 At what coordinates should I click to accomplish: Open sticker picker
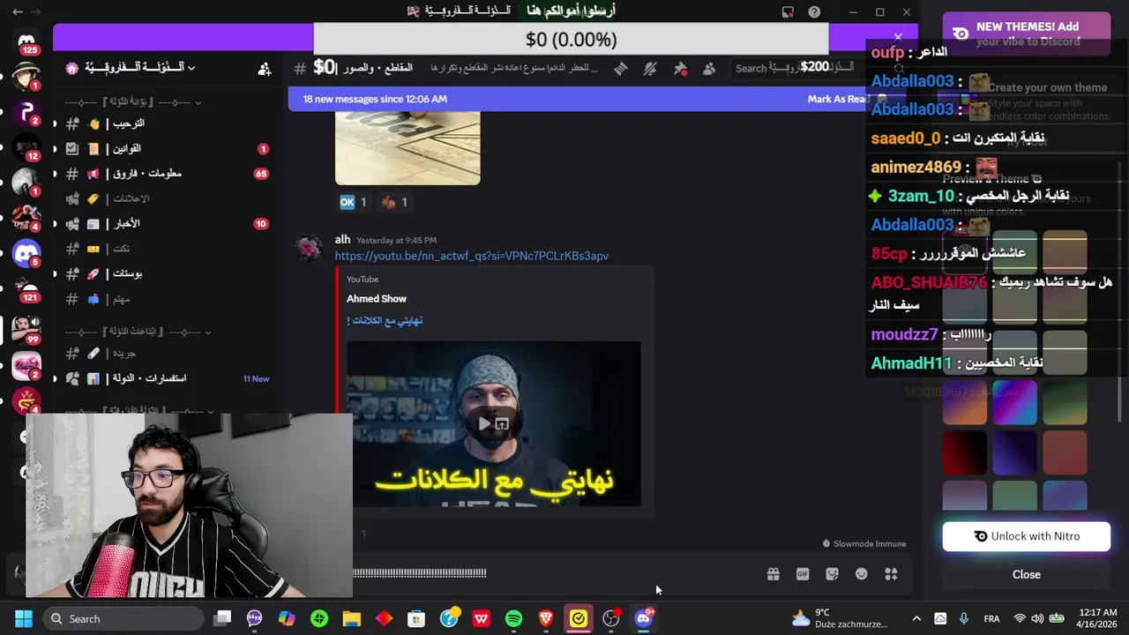coord(832,574)
